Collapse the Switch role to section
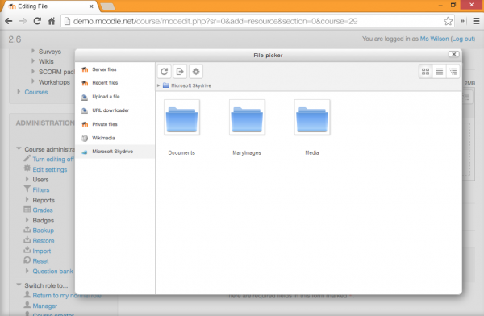This screenshot has height=316, width=484. (x=19, y=285)
